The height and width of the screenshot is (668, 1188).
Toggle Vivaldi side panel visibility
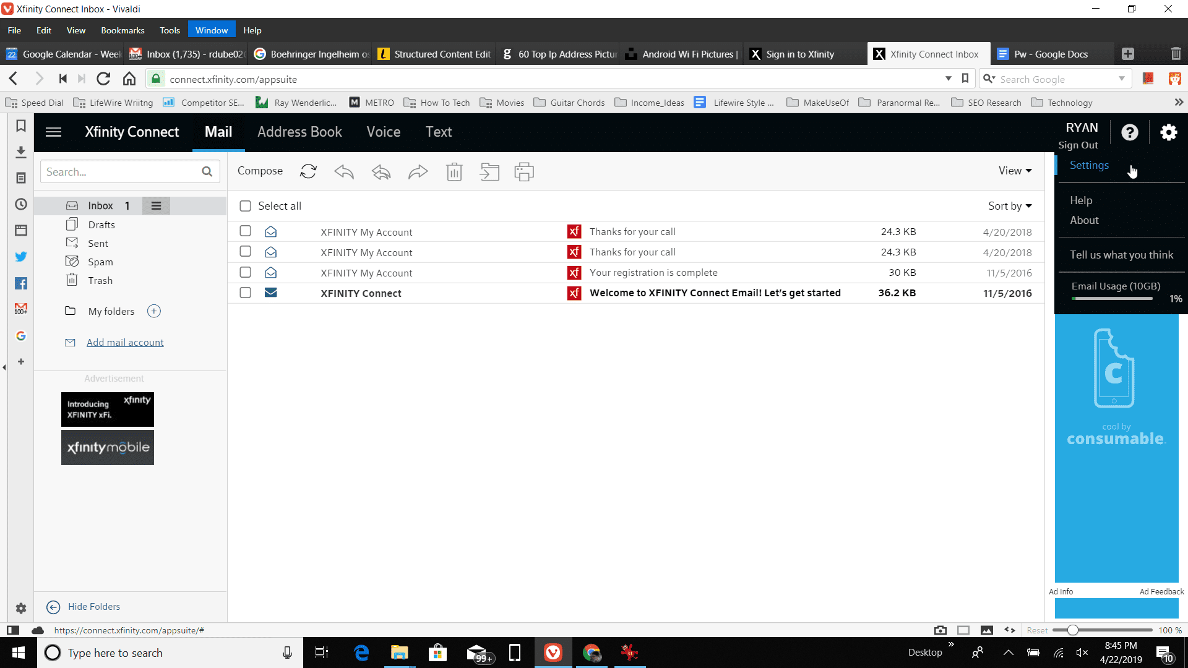point(12,630)
